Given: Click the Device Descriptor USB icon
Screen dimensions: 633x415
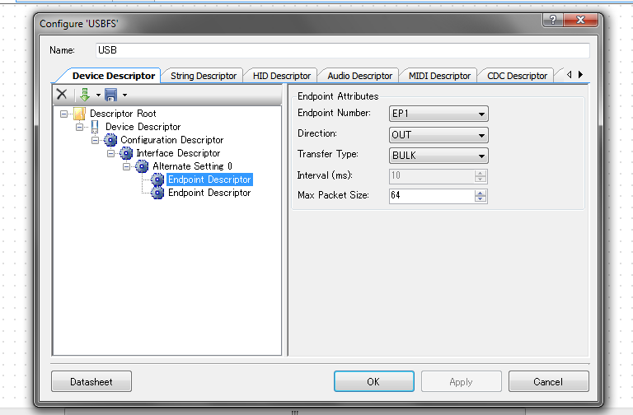Looking at the screenshot, I should pyautogui.click(x=95, y=127).
